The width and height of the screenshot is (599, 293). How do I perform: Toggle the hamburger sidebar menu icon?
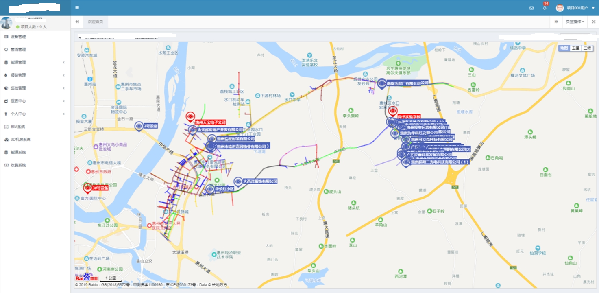click(77, 7)
